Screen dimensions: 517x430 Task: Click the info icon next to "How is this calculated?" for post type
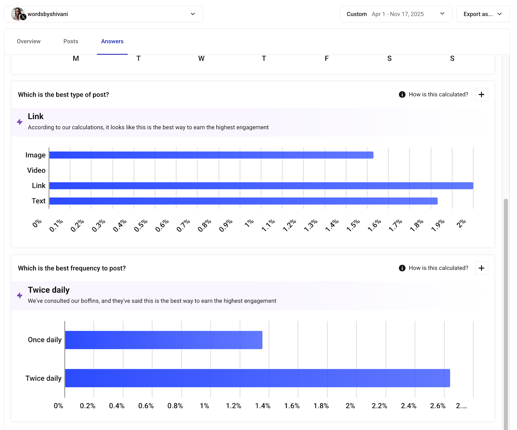click(x=402, y=94)
